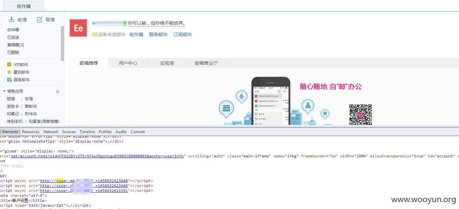Screen dimensions: 459x209
Task: Click the 和笔记 link
Action: click(13, 114)
